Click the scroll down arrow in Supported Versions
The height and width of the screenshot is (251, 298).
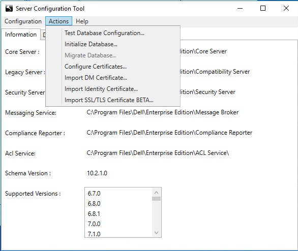[x=157, y=233]
